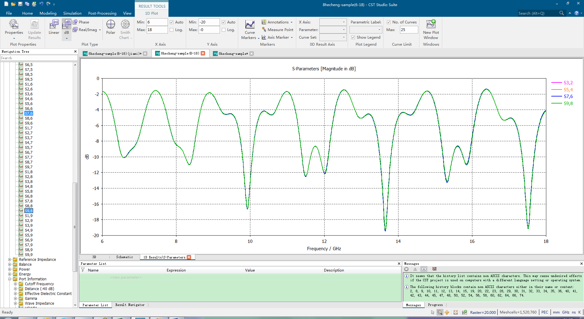Switch to the 3D view tab
584x319 pixels.
coord(94,257)
